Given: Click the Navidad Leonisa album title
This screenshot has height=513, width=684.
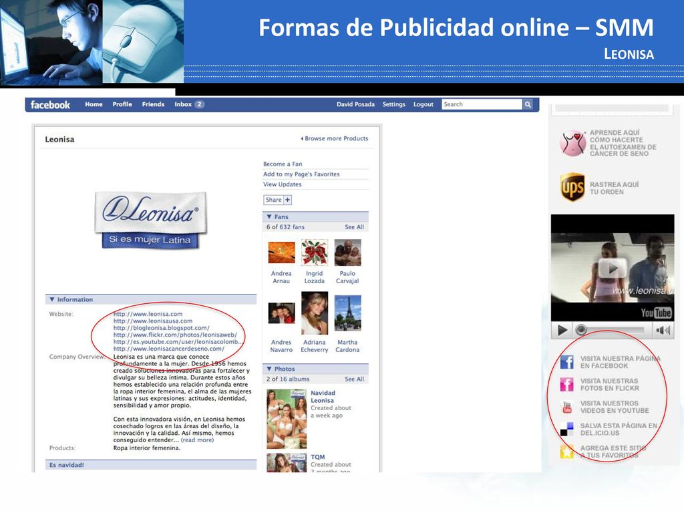Looking at the screenshot, I should (323, 397).
